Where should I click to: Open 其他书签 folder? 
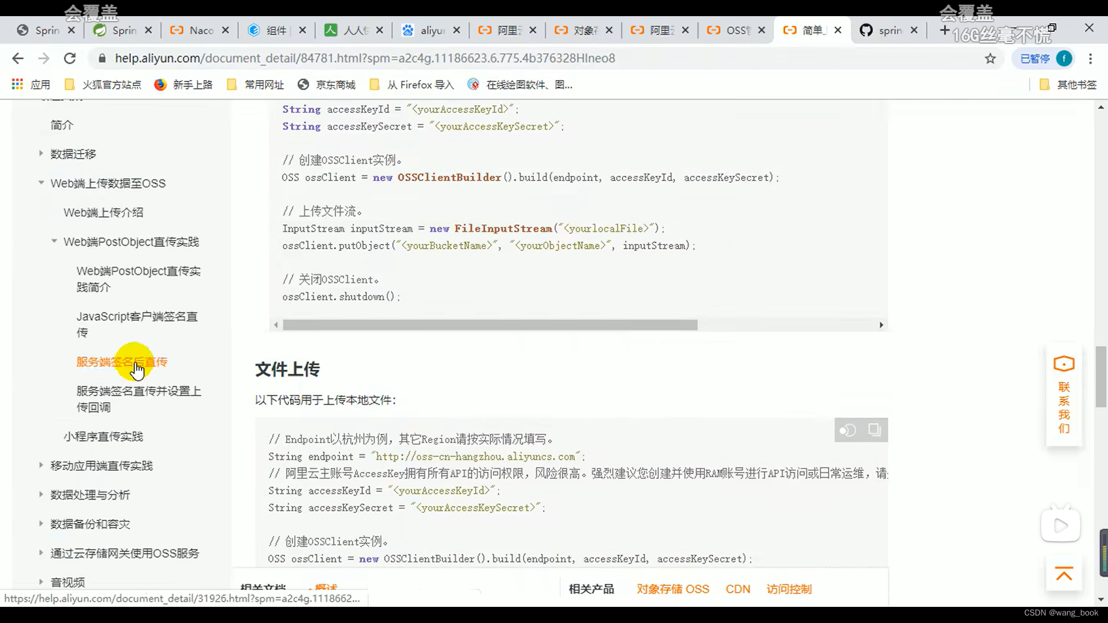[1068, 85]
